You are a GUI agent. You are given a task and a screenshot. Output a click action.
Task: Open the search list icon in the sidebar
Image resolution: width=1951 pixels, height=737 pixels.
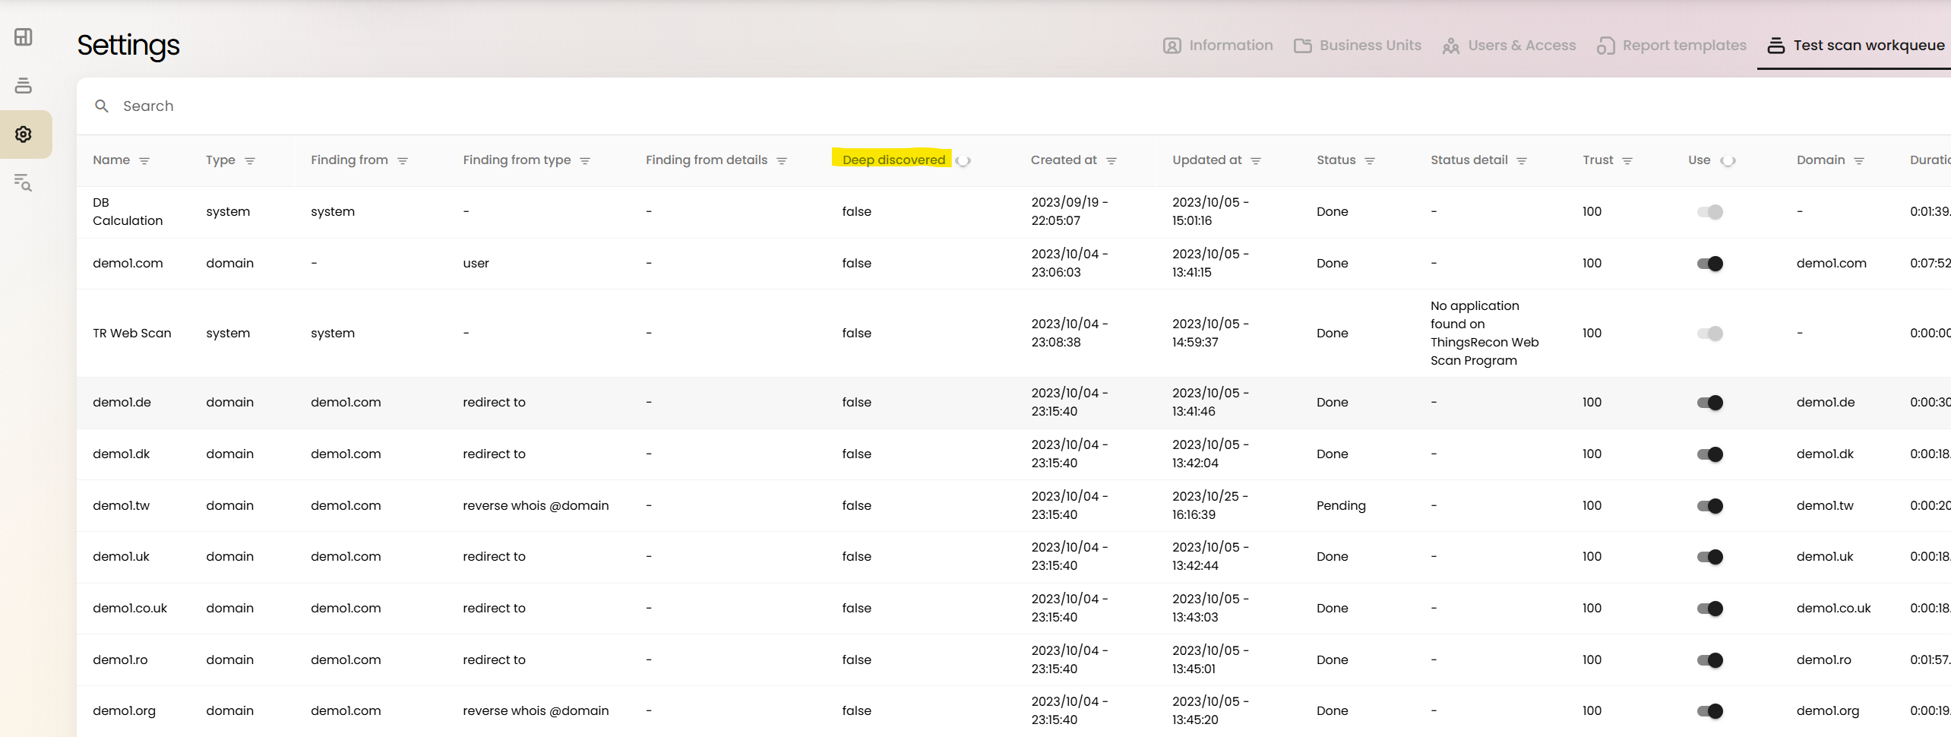pos(24,182)
